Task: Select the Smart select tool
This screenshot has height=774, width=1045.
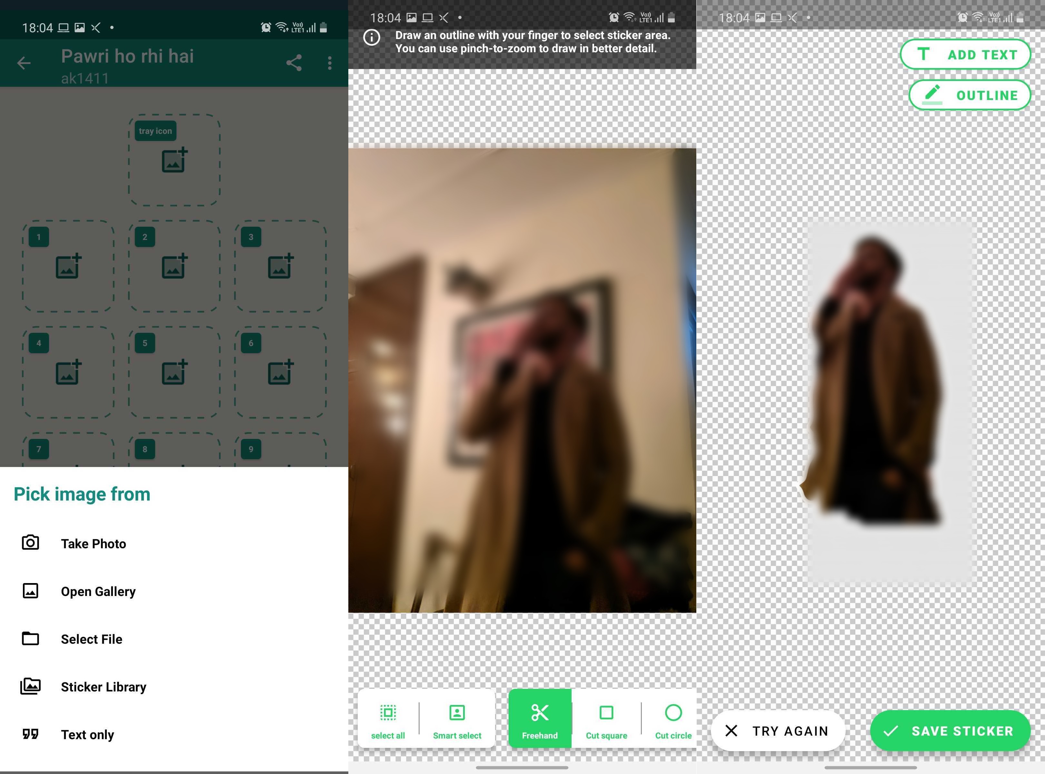Action: [456, 719]
